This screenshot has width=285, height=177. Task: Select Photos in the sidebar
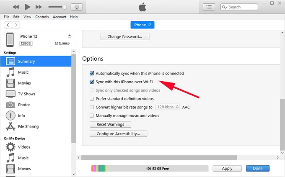(x=24, y=105)
